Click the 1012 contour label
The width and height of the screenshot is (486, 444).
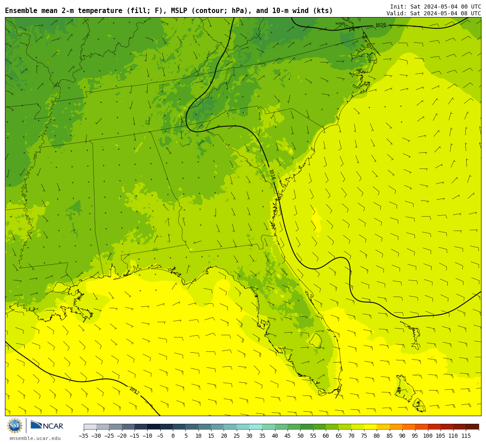[x=134, y=391]
